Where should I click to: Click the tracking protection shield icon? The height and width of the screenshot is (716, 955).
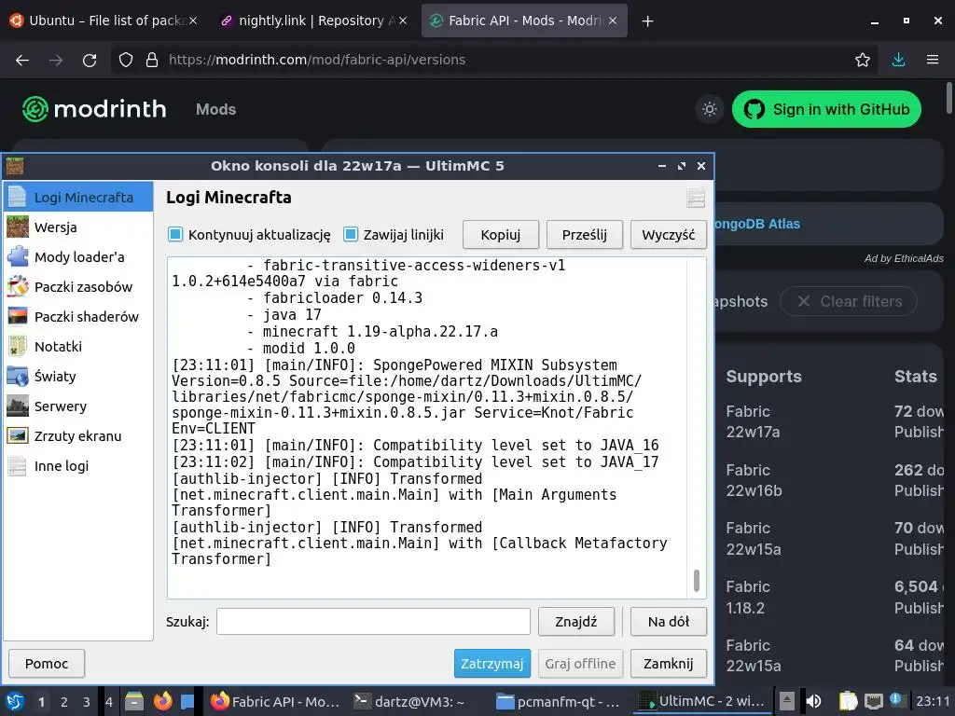126,60
